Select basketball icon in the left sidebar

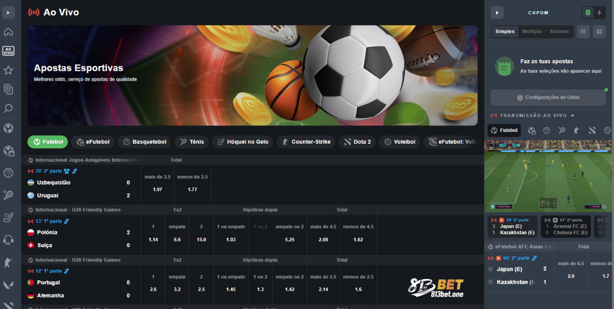click(x=8, y=172)
